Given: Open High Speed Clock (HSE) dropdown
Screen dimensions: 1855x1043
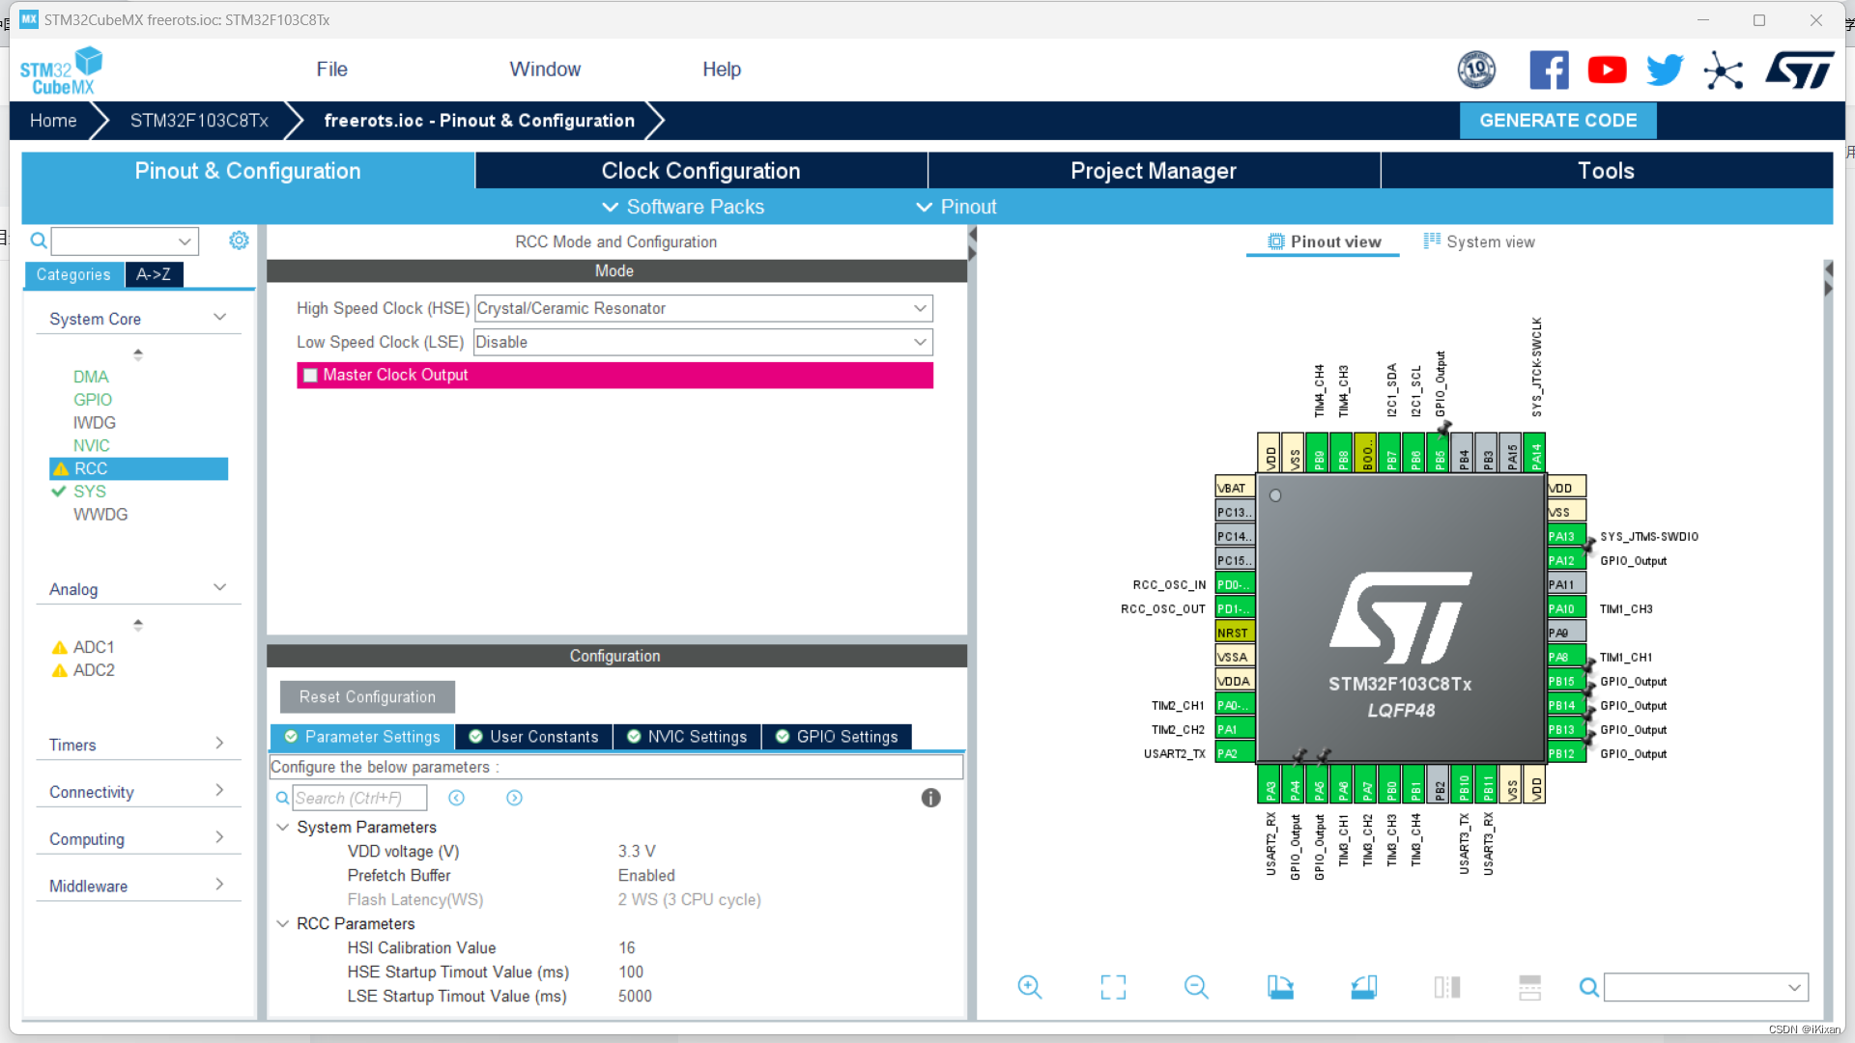Looking at the screenshot, I should (x=703, y=308).
